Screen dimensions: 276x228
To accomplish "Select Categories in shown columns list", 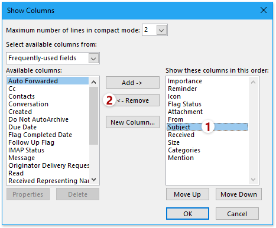I will pyautogui.click(x=207, y=150).
